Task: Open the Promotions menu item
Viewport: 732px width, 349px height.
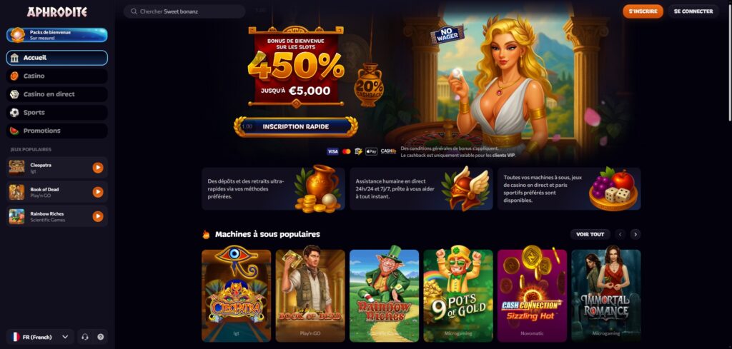Action: point(57,131)
